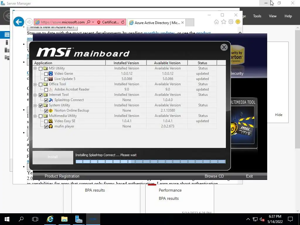
Task: Open Local Server sidebar icon
Action: (7, 42)
